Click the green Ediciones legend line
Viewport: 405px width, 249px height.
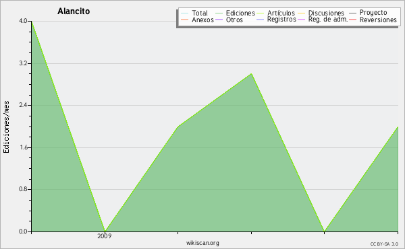pyautogui.click(x=219, y=13)
